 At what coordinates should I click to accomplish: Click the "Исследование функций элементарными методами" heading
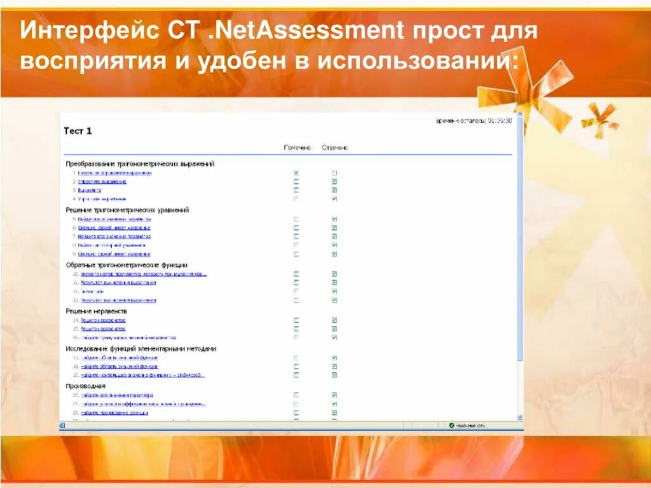pyautogui.click(x=141, y=349)
